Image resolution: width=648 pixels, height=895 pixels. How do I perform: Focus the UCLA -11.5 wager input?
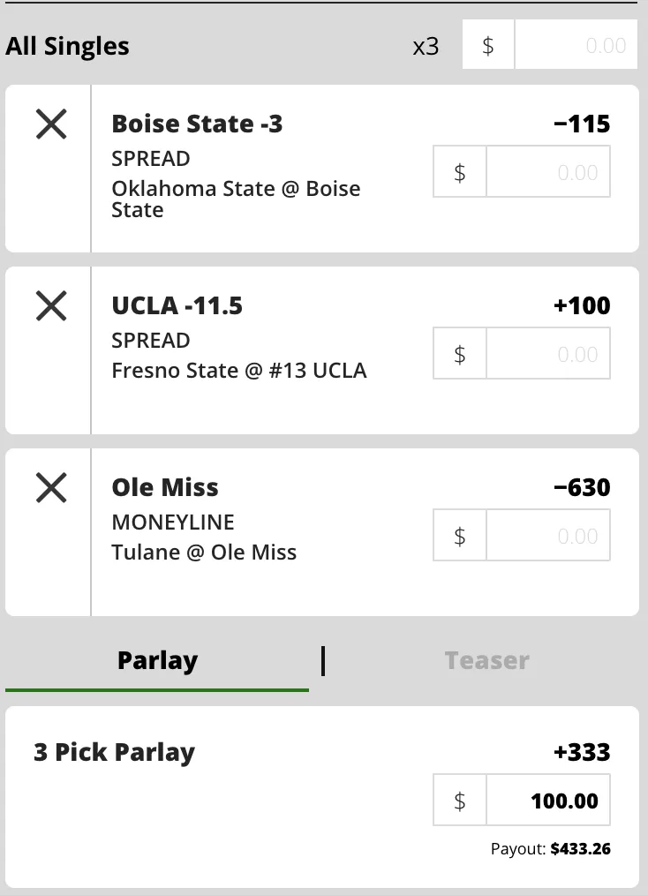[x=548, y=354]
